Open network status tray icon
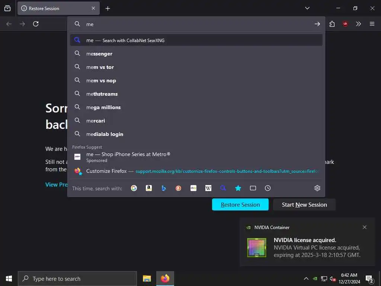 (324, 279)
